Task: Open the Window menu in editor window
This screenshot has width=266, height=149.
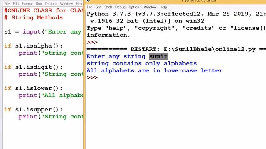Action: [x=66, y=4]
